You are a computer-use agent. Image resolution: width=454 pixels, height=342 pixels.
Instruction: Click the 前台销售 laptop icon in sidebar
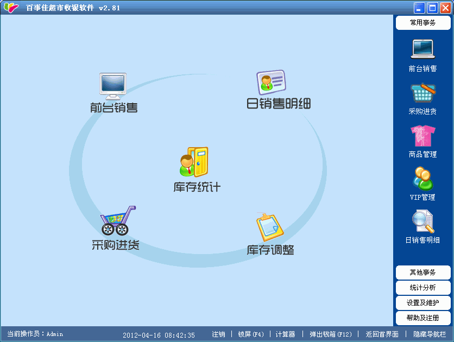tap(423, 49)
